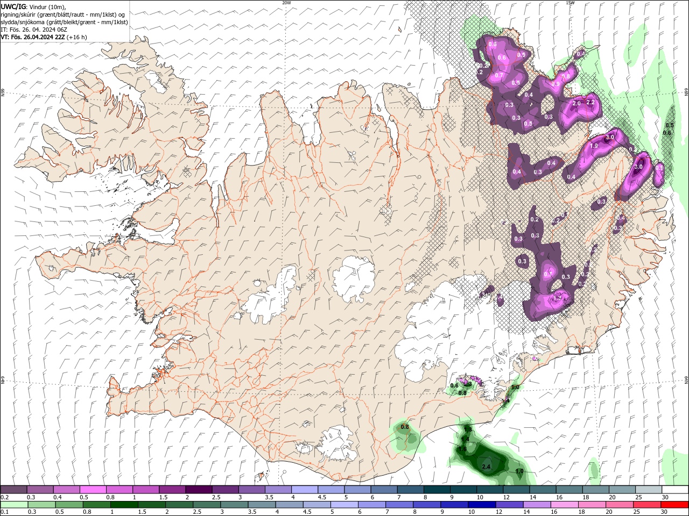The height and width of the screenshot is (516, 689).
Task: Click the '1.9' snowfall value on the map
Action: pos(594,146)
